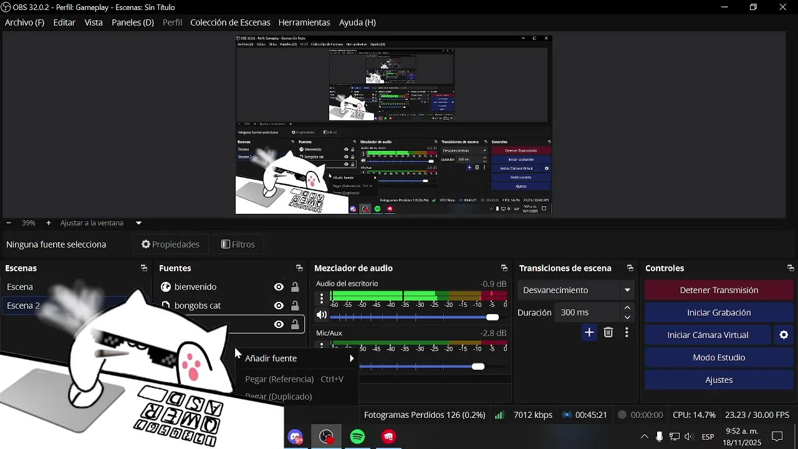This screenshot has height=449, width=798.
Task: Enable Modo Estudio
Action: point(719,357)
